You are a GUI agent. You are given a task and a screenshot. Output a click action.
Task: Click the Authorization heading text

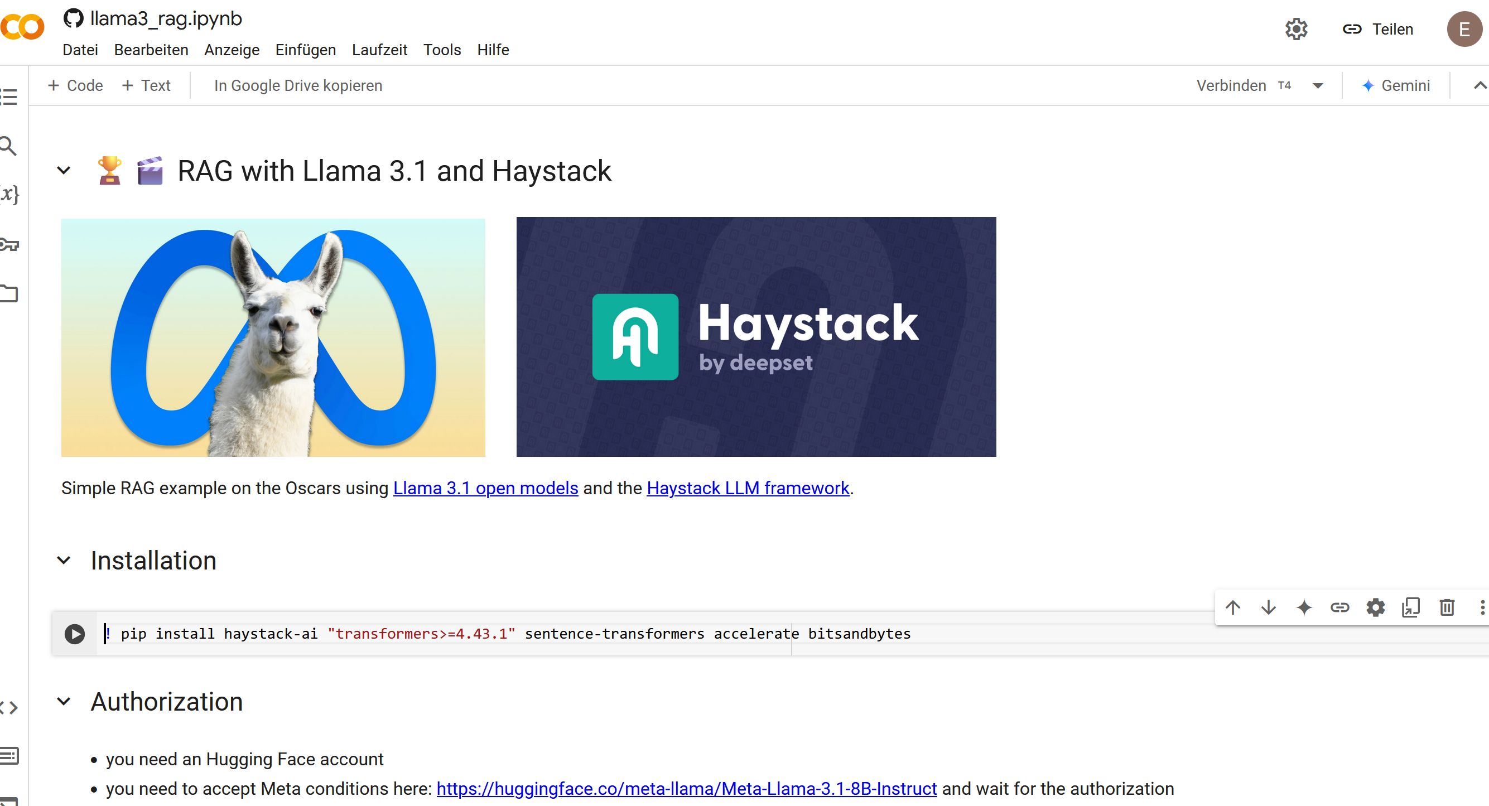167,702
